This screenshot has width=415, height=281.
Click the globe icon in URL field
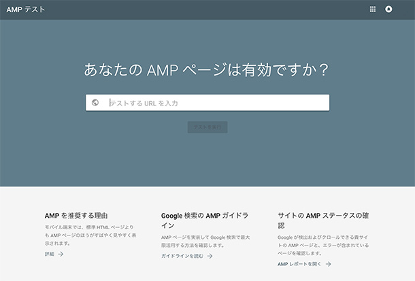(95, 103)
